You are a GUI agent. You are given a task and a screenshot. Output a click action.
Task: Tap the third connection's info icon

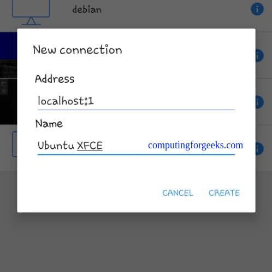259,102
